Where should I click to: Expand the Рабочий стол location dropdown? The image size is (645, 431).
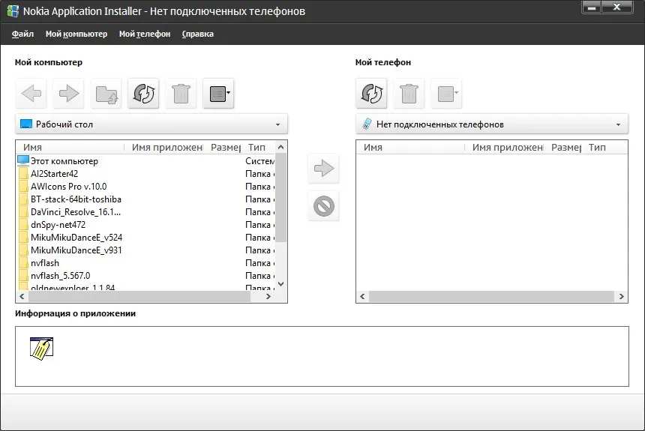point(151,124)
